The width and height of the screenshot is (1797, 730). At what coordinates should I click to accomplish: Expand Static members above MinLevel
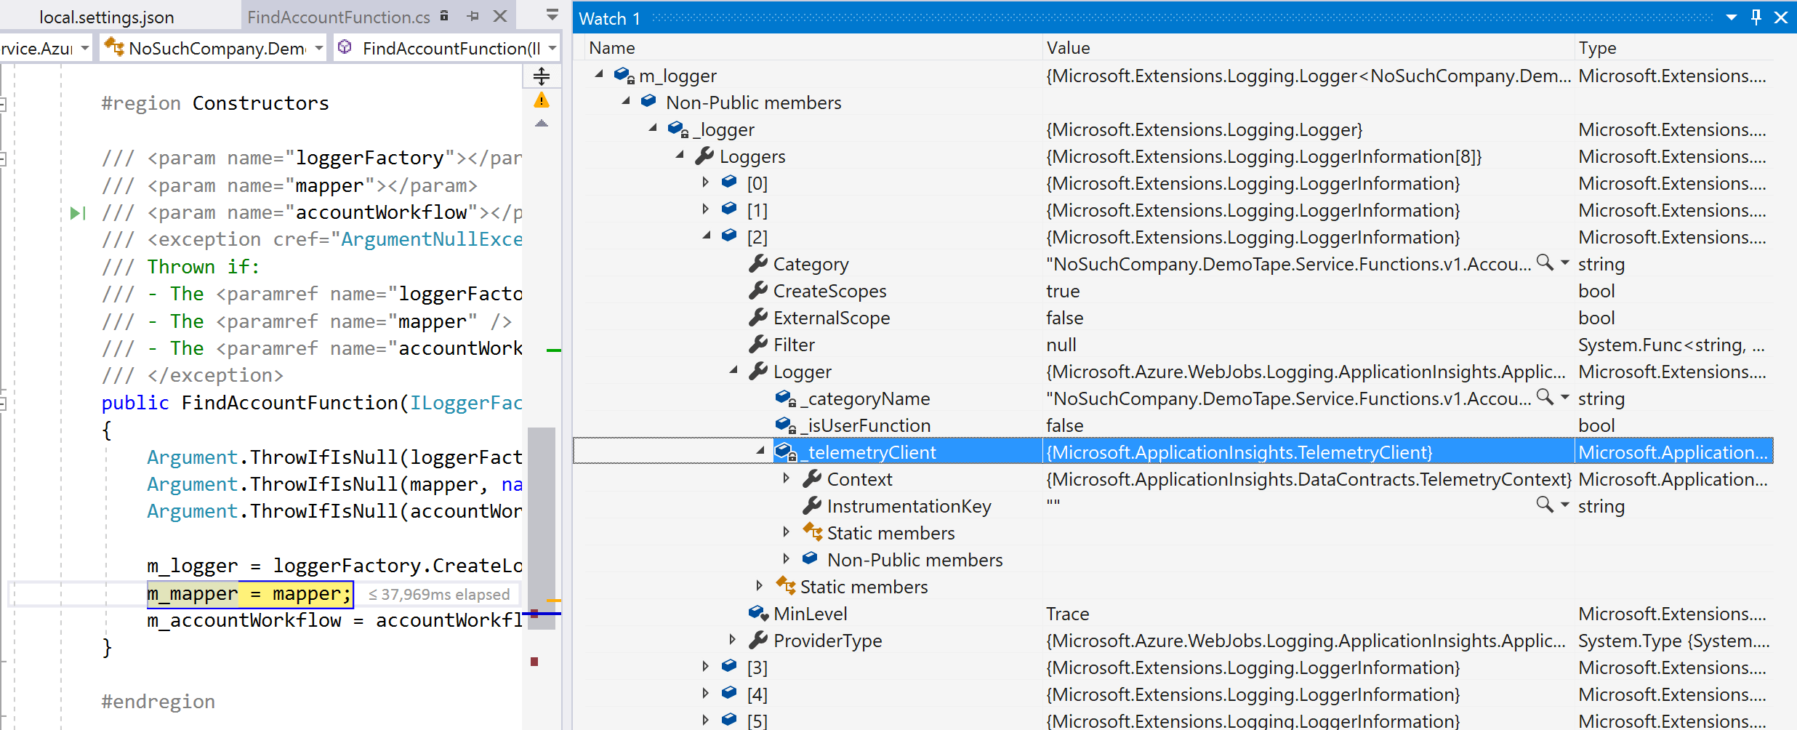coord(760,585)
